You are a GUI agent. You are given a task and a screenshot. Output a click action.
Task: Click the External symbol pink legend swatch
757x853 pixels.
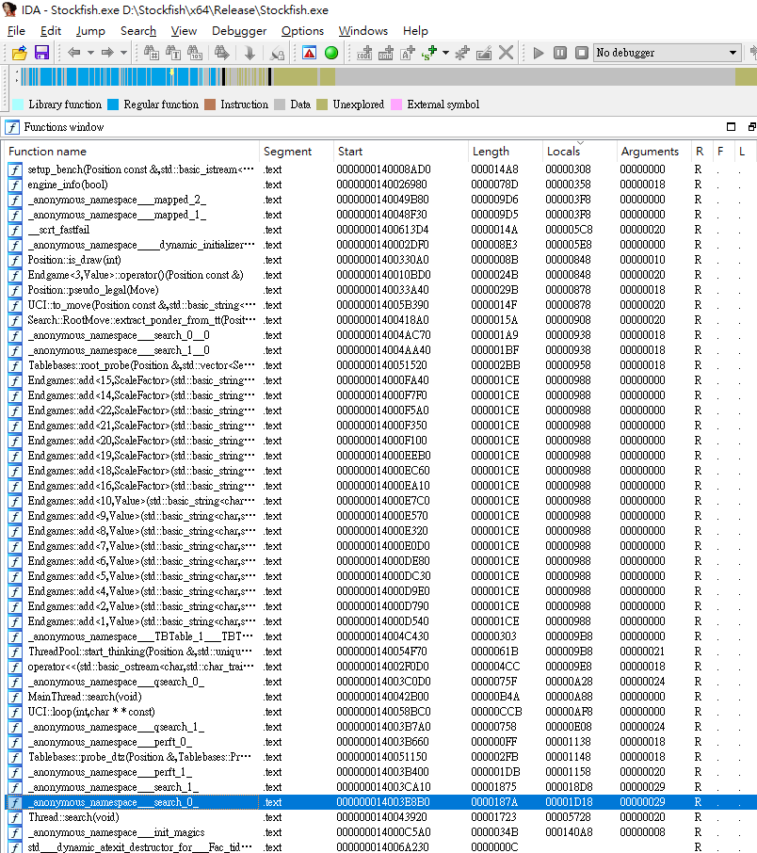[x=396, y=105]
